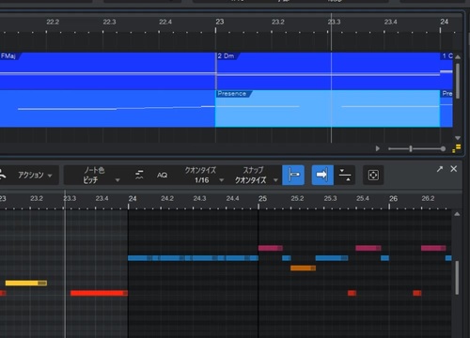Toggle the blue autoscroll arrow button
The width and height of the screenshot is (470, 338).
click(x=322, y=175)
